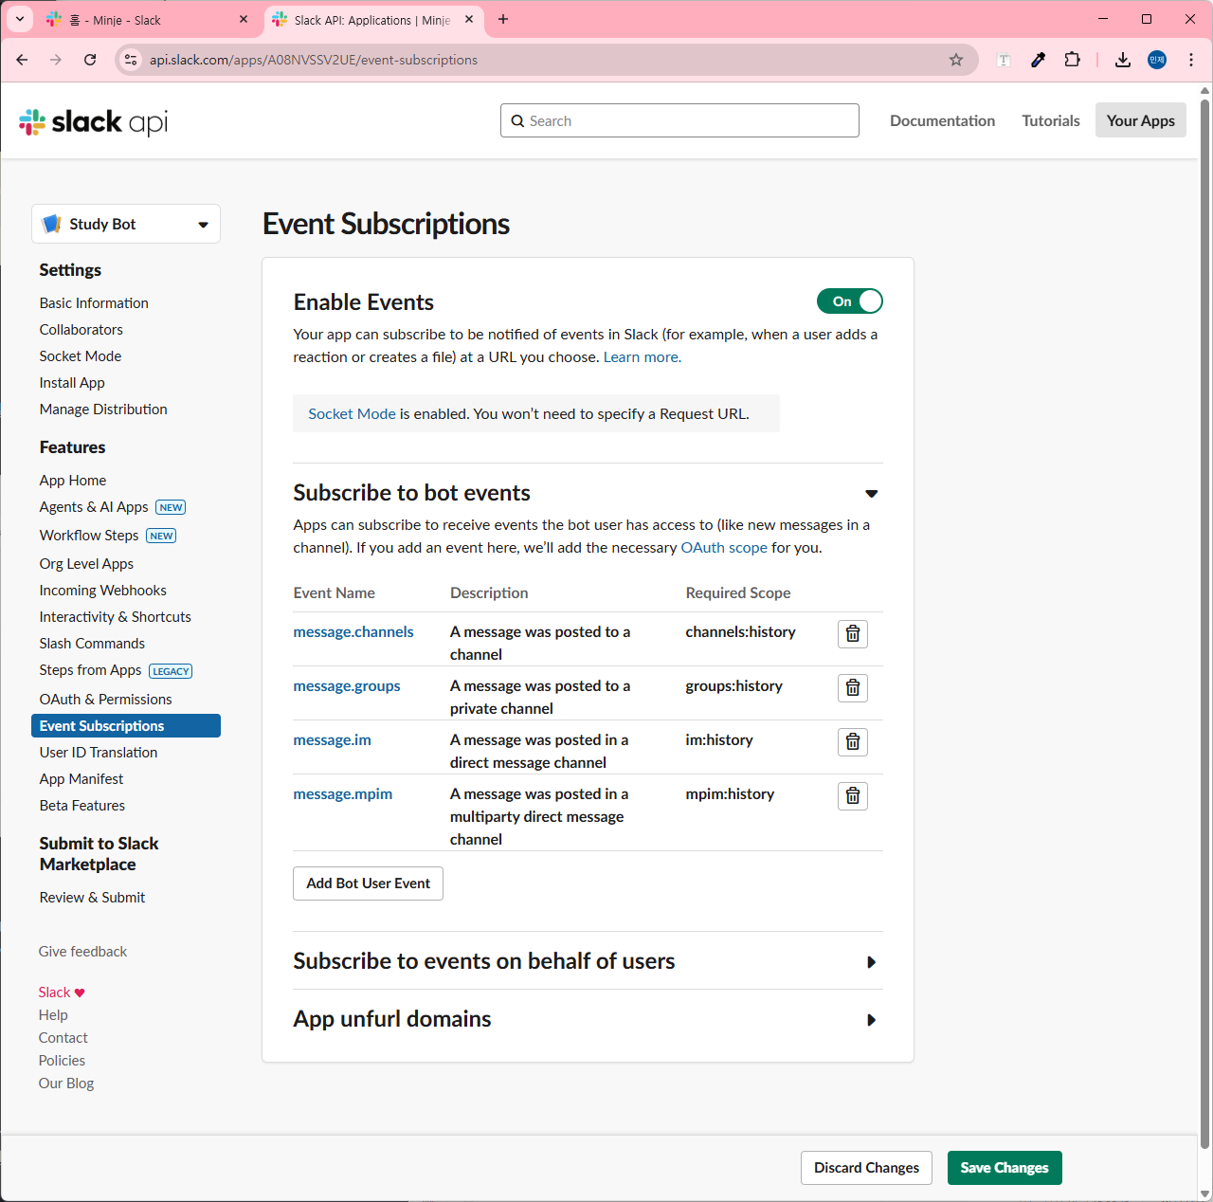Expand Subscribe to events on behalf of users

(872, 962)
